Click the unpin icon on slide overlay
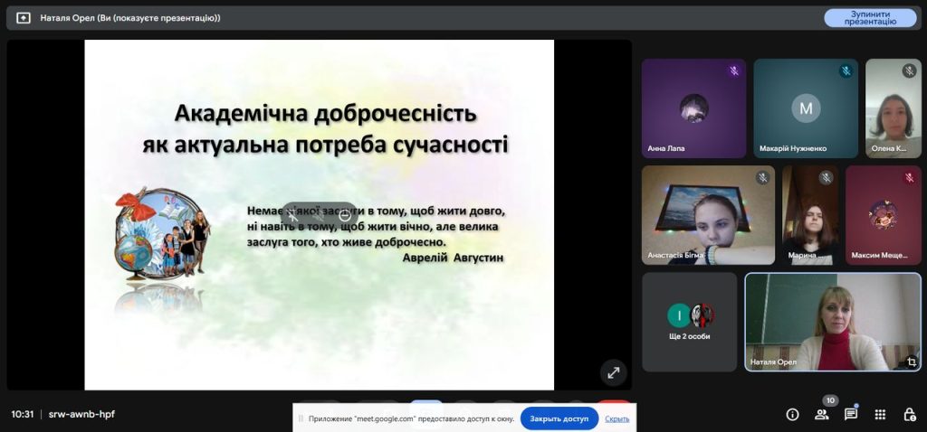This screenshot has width=927, height=432. [x=294, y=215]
